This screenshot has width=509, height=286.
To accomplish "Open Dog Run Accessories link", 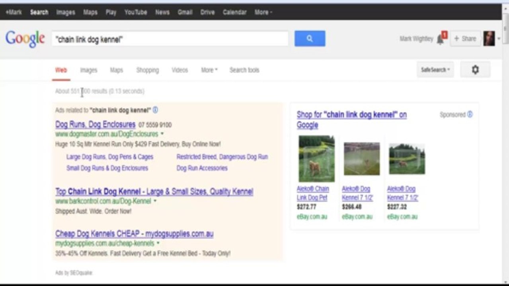I will (202, 168).
